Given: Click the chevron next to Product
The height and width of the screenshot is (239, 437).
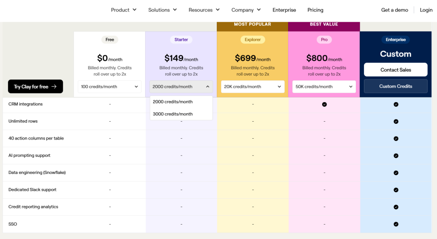Looking at the screenshot, I should (134, 10).
